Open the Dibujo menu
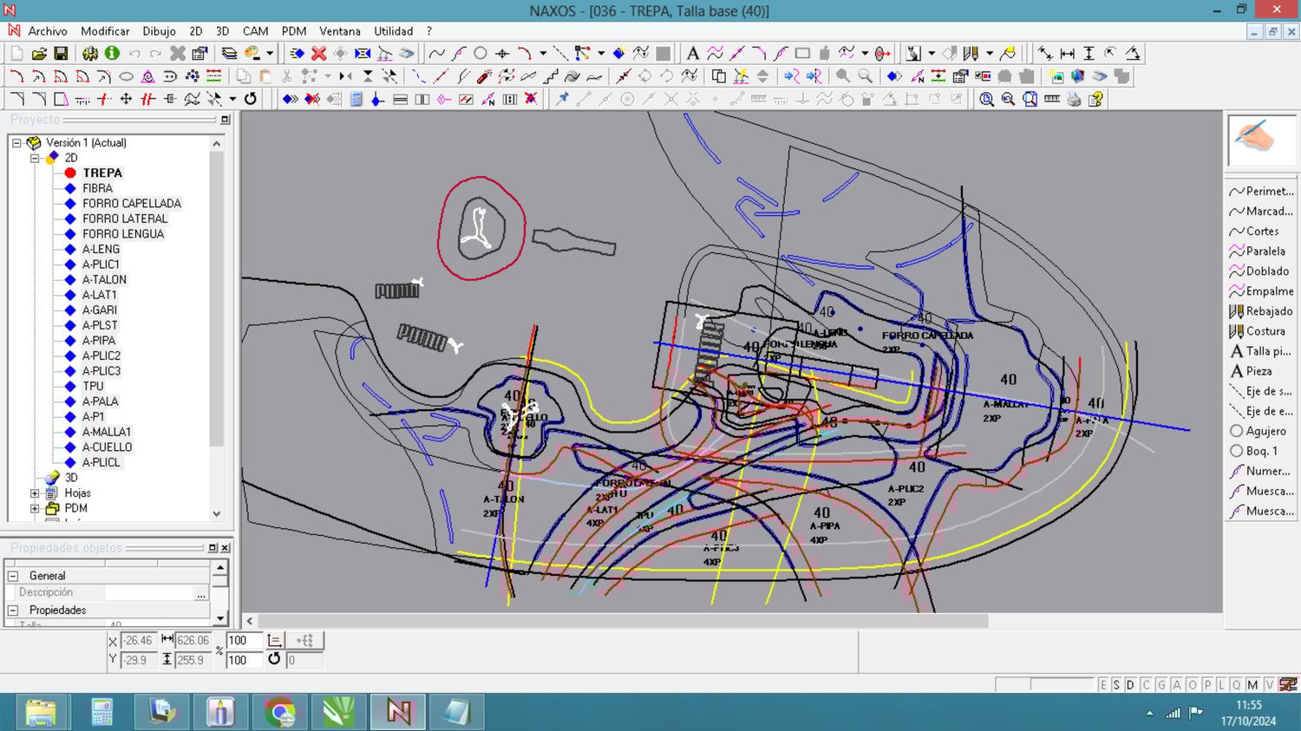 click(159, 31)
